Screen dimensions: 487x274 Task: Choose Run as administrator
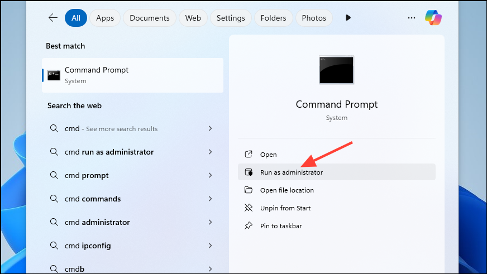[x=337, y=172]
